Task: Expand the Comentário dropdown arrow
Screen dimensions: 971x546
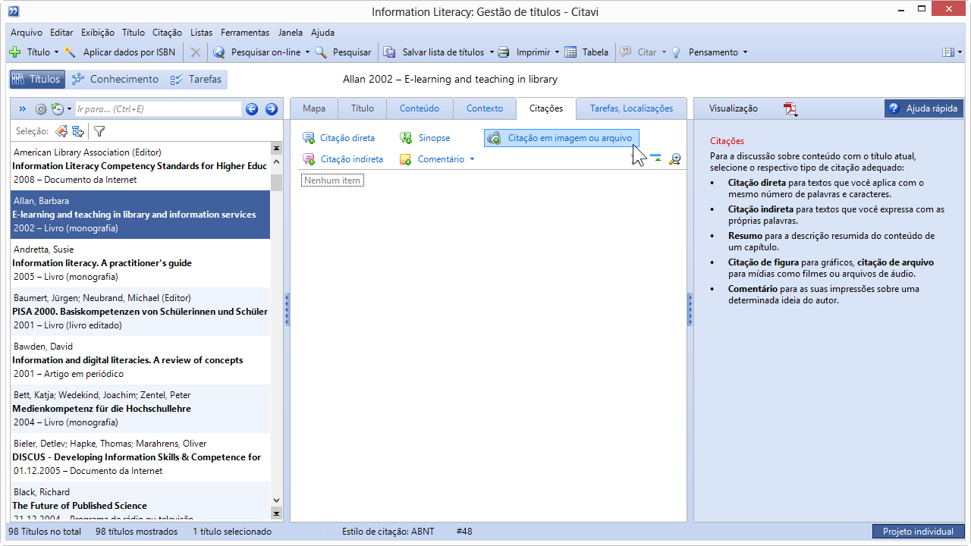Action: [x=472, y=159]
